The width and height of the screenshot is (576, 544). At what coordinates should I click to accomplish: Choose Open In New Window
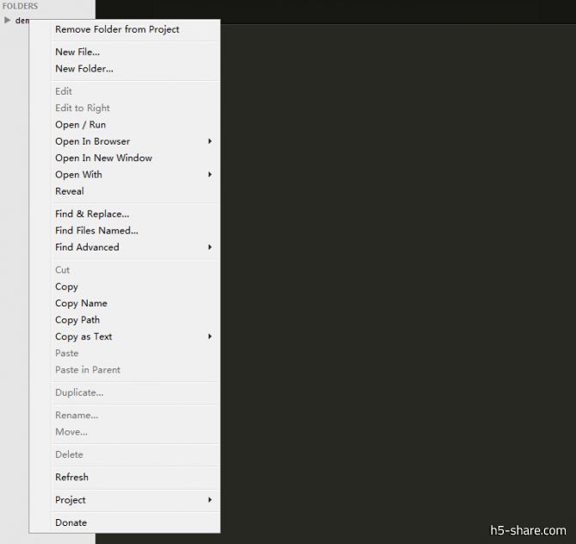pyautogui.click(x=125, y=158)
